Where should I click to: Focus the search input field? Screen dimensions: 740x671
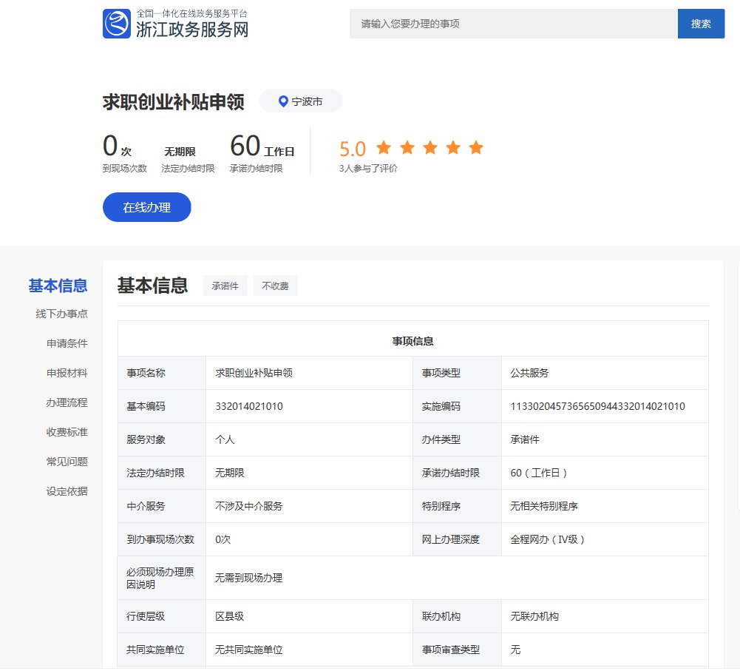[513, 24]
